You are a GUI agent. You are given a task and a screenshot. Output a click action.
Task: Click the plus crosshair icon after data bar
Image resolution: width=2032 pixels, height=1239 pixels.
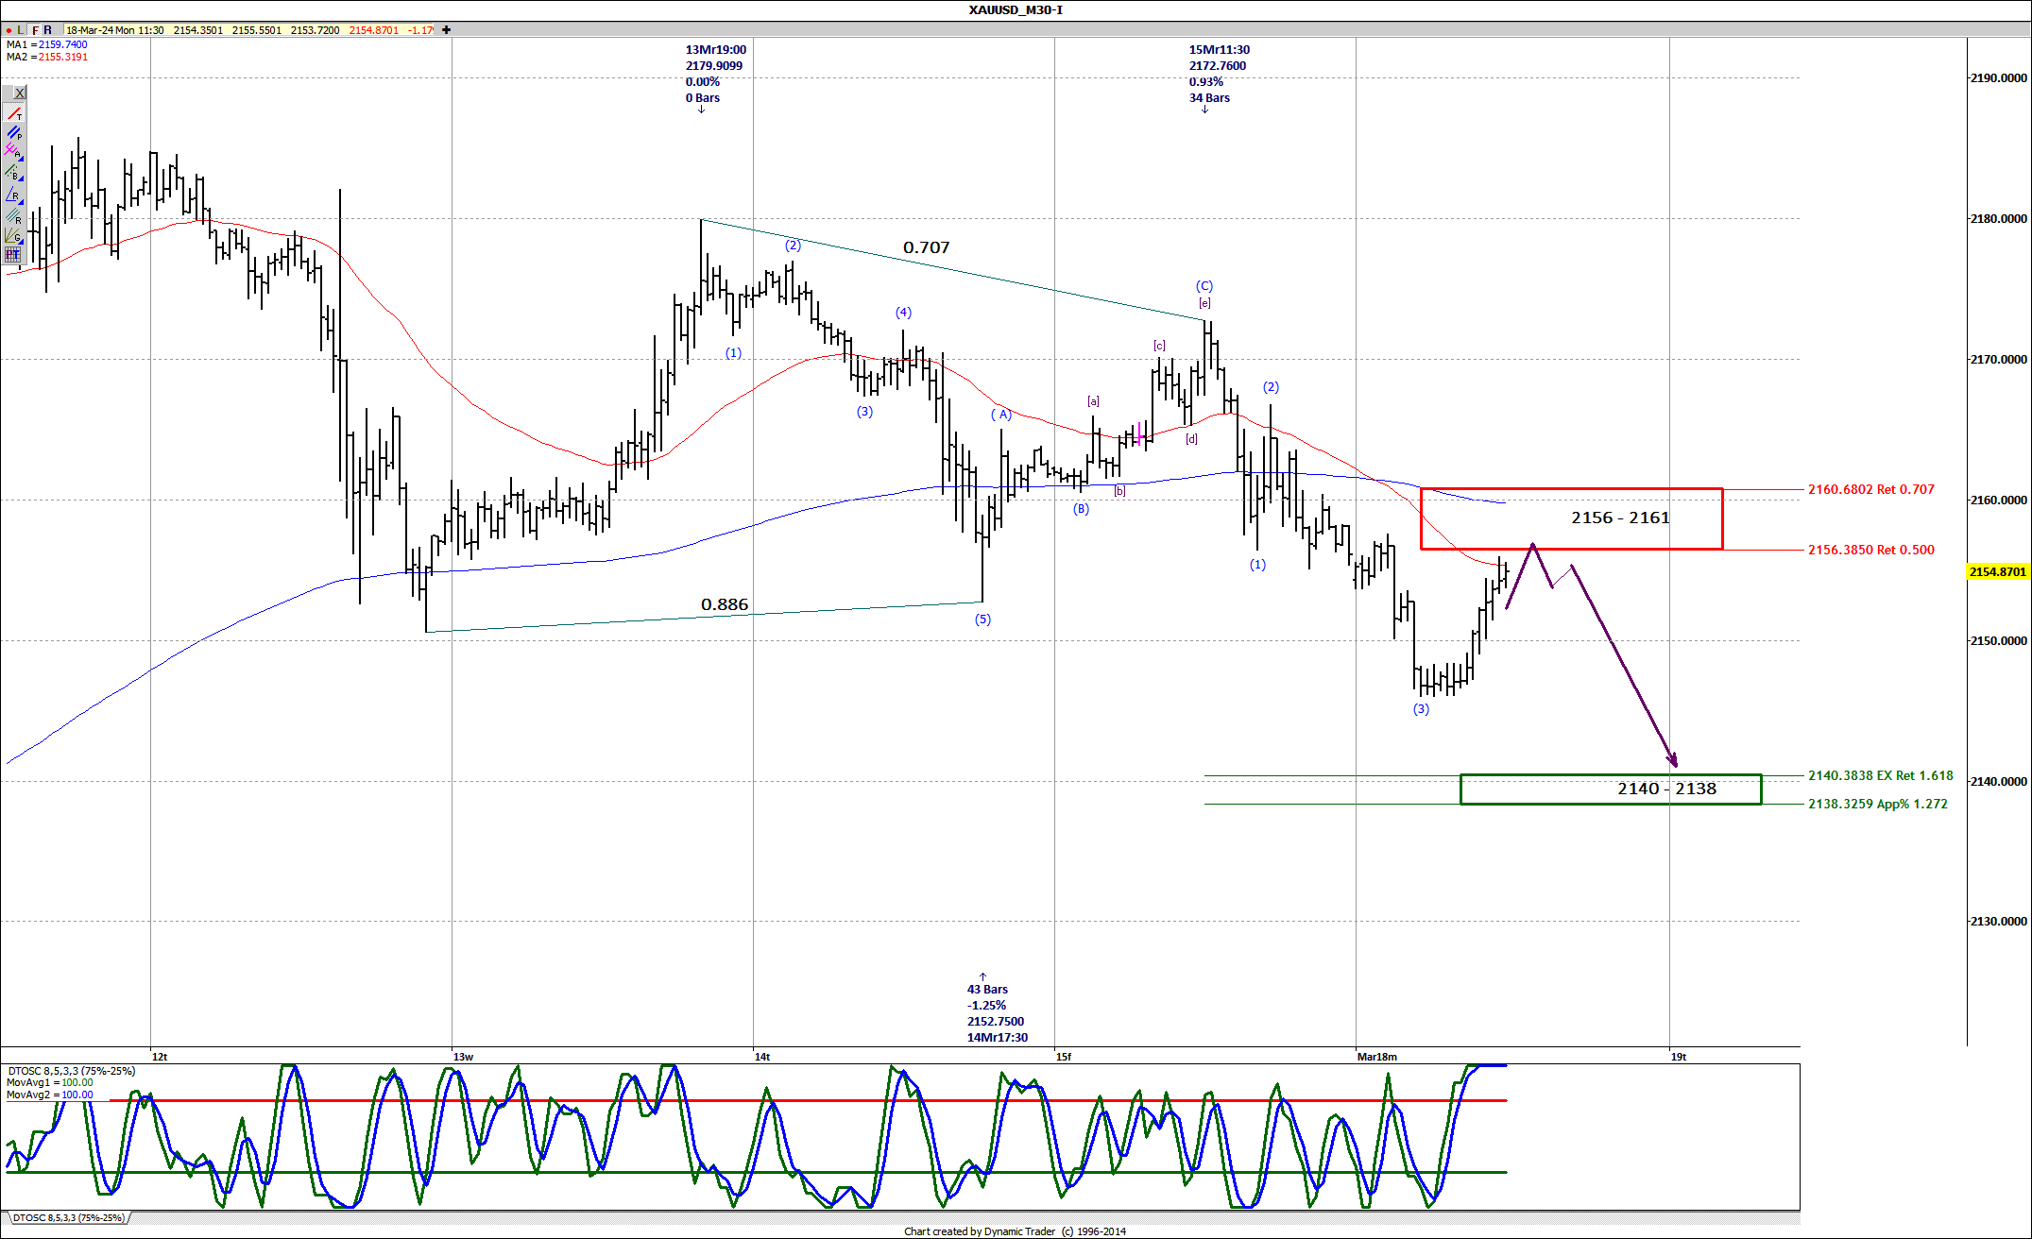(446, 30)
